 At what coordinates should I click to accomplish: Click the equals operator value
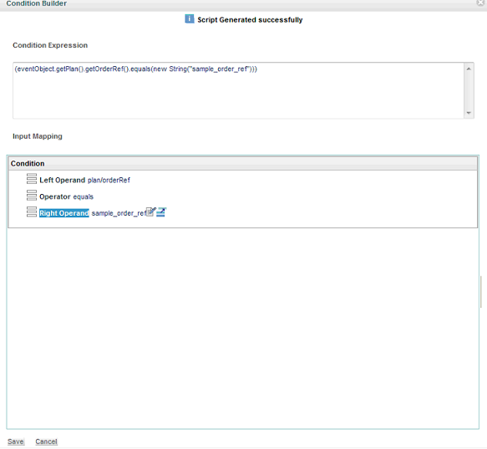(83, 196)
